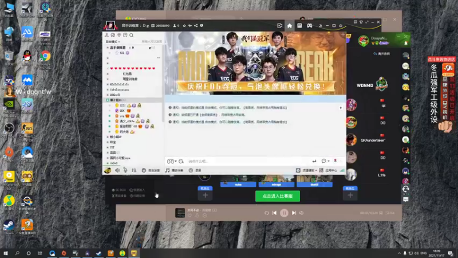Image resolution: width=458 pixels, height=258 pixels.
Task: Like the current song with the heart icon
Action: coord(190,216)
